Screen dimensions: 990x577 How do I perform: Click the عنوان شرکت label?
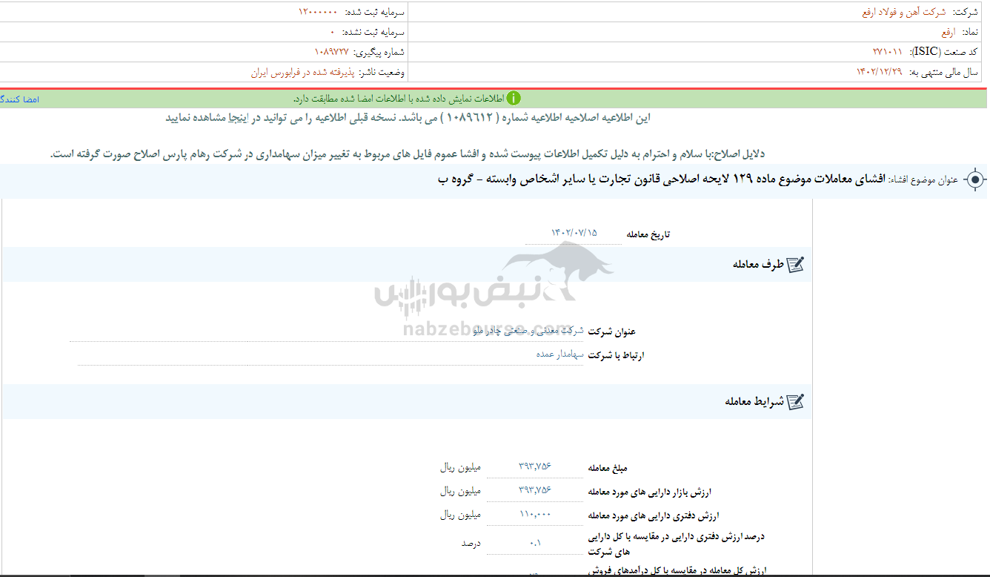(x=612, y=332)
